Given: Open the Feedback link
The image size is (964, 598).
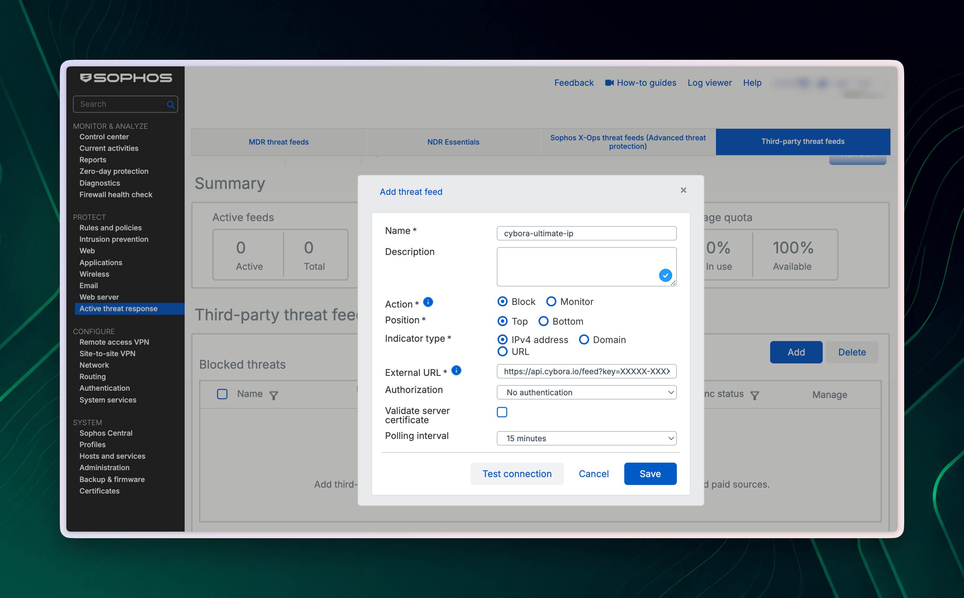Looking at the screenshot, I should click(574, 83).
